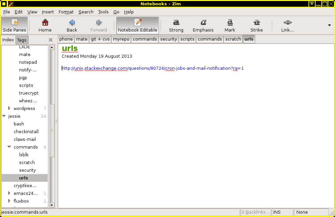The width and height of the screenshot is (335, 217).
Task: Open the git + cvs path button
Action: (100, 39)
